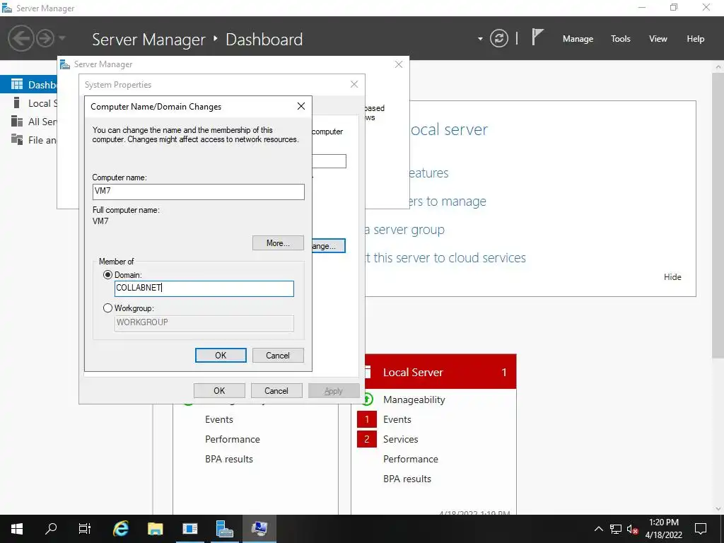Open Action Center notifications icon
The image size is (724, 543).
701,529
